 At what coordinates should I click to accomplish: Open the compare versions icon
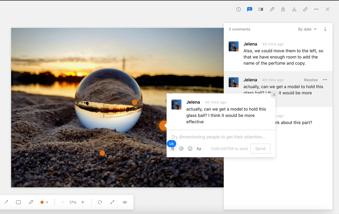tap(261, 9)
